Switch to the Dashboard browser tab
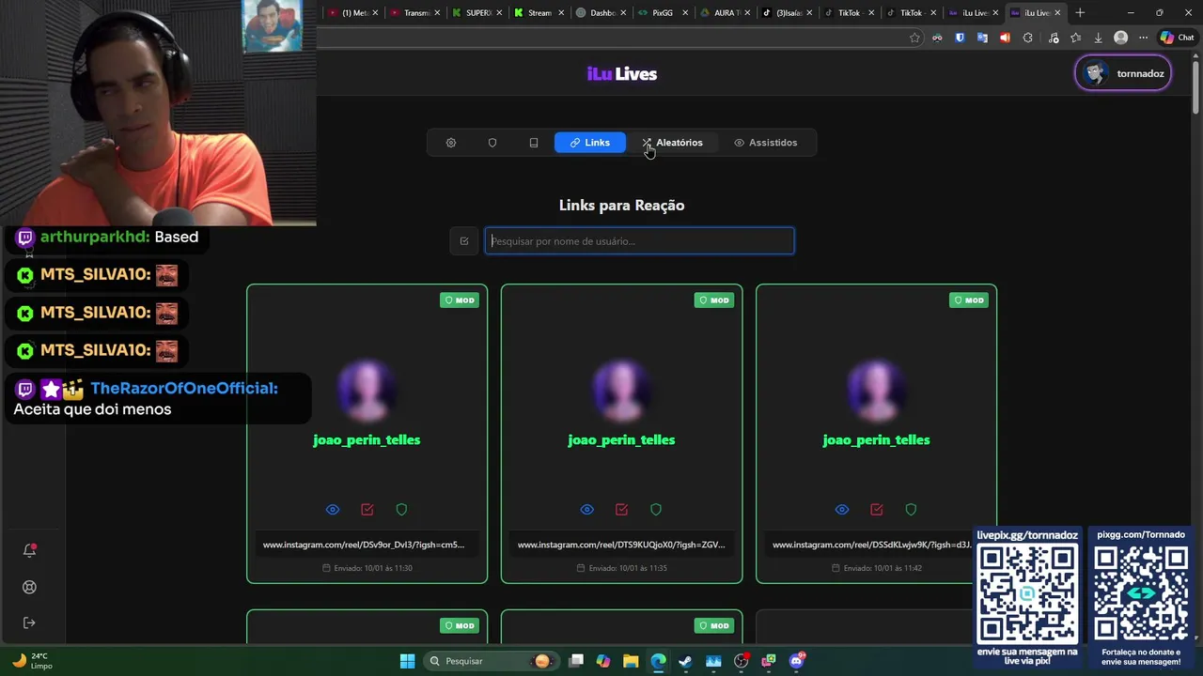Screen dimensions: 1203x676 [x=601, y=13]
